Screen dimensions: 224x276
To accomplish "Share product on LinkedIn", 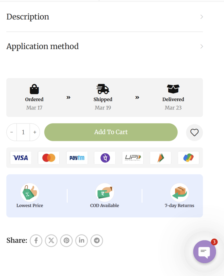I will (x=82, y=240).
